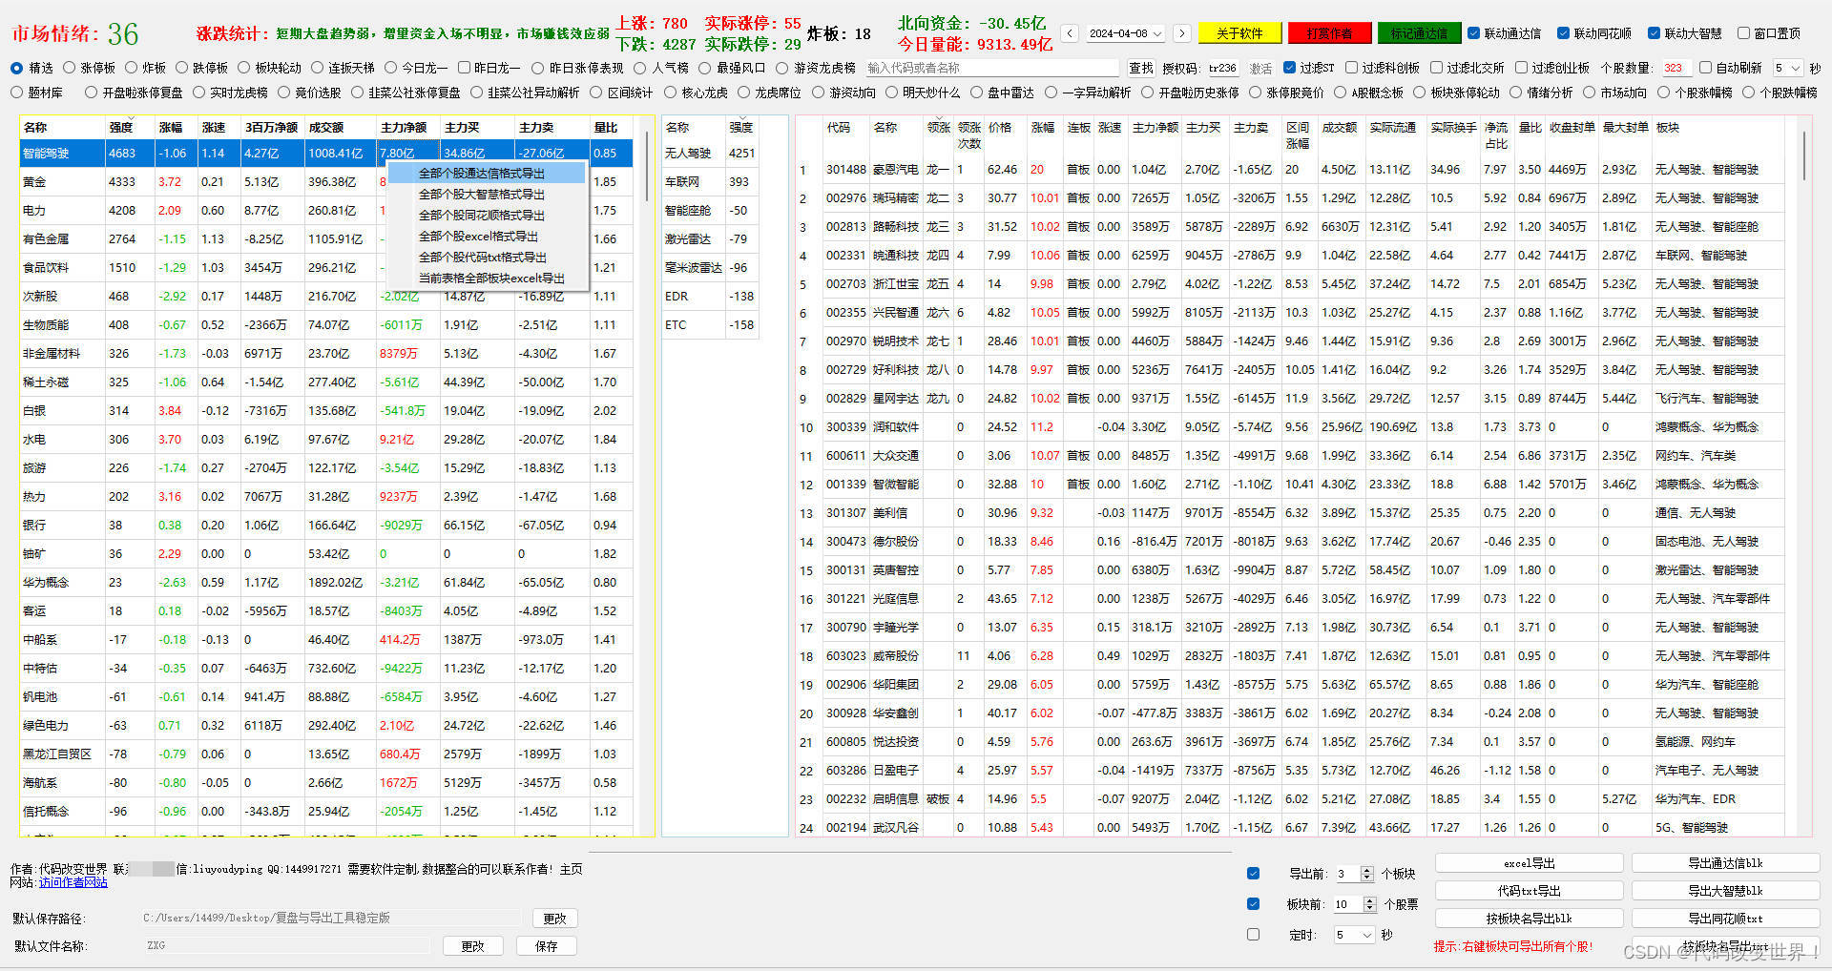Click the 代码txt导出 button
Screen dimensions: 1832x971
tap(1529, 891)
